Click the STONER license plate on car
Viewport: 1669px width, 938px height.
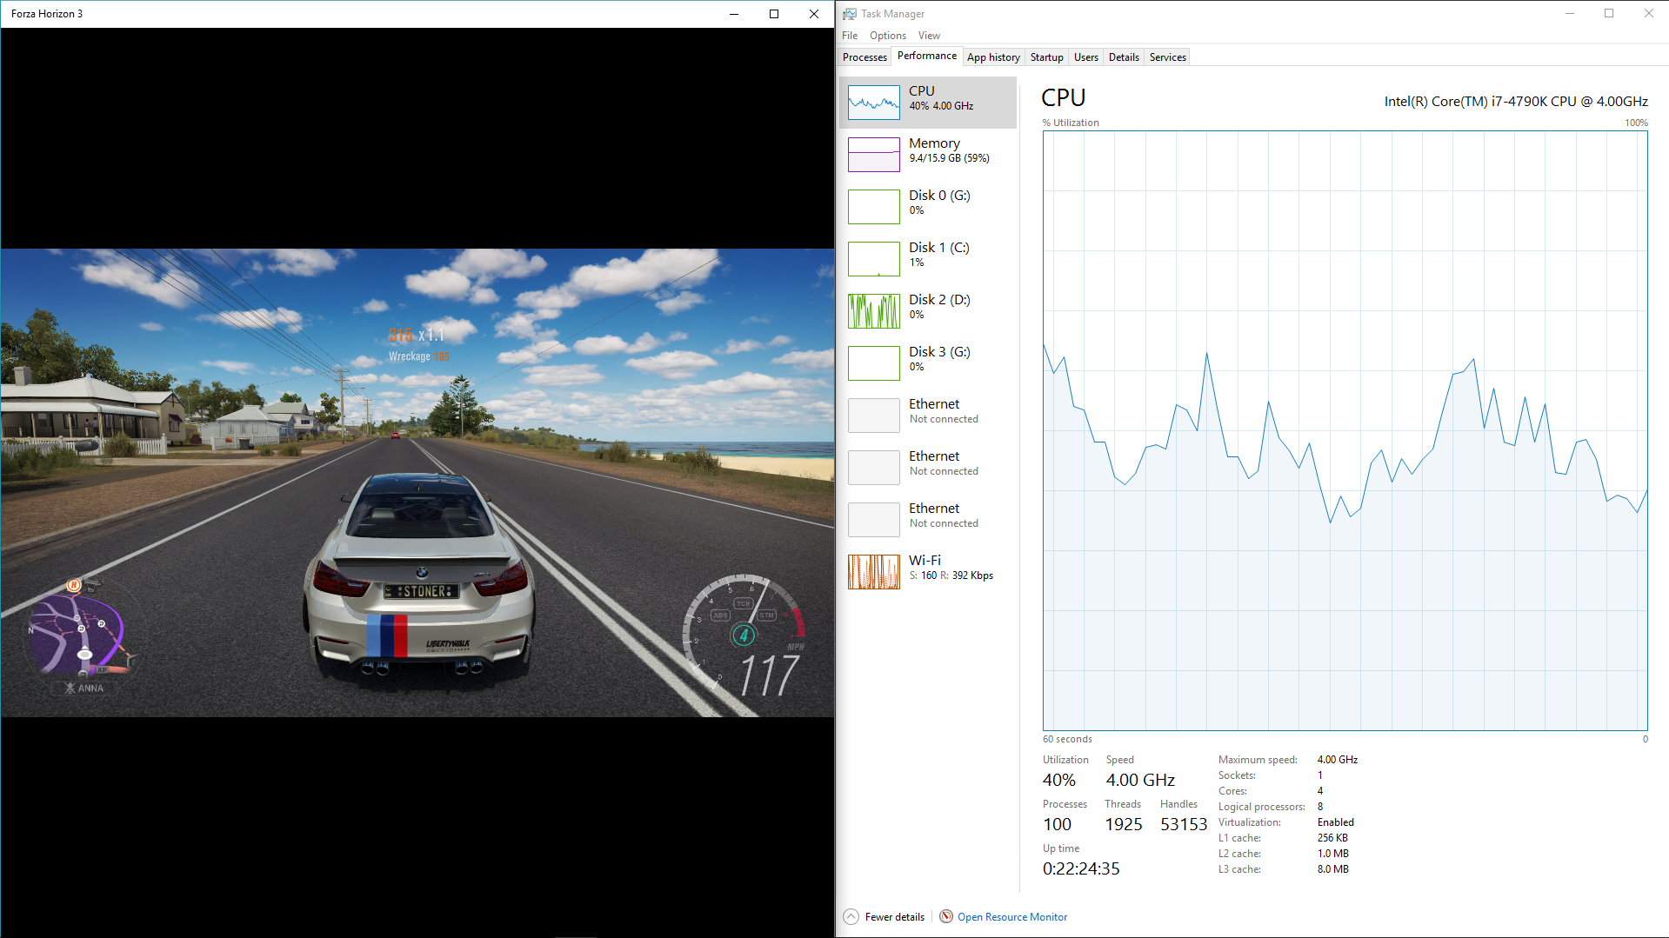pyautogui.click(x=422, y=591)
